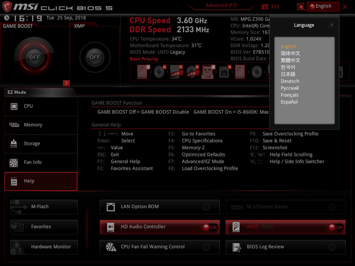Open Favorites

(x=44, y=227)
